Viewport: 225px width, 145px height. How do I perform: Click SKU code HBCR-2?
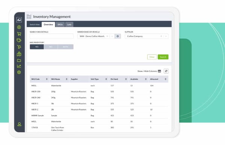35,110
